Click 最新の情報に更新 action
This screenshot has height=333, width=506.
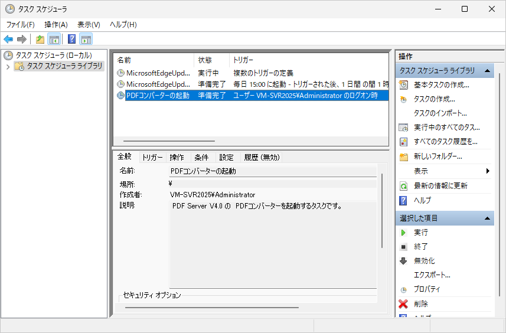[x=440, y=186]
